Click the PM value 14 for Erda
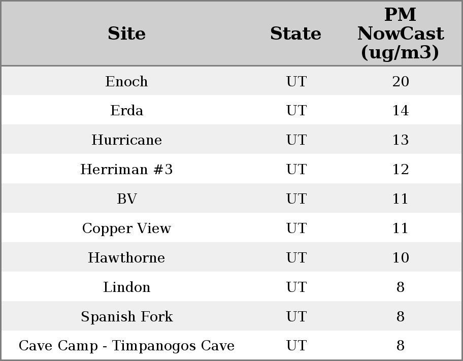463x361 pixels. (400, 111)
